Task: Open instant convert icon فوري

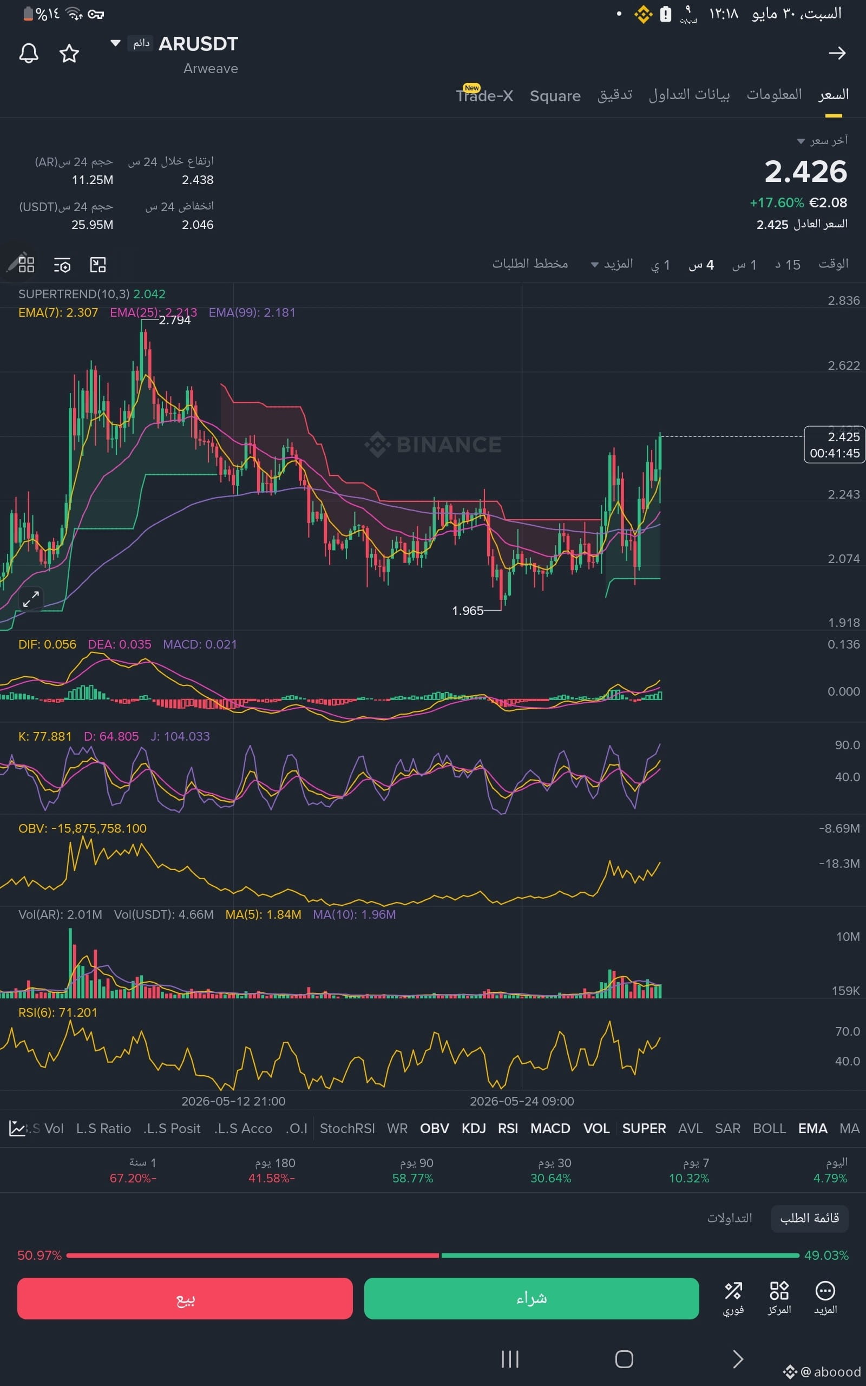Action: [733, 1298]
